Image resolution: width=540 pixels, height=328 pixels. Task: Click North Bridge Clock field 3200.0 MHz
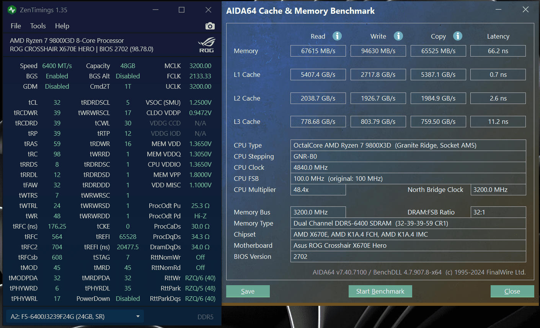point(498,190)
